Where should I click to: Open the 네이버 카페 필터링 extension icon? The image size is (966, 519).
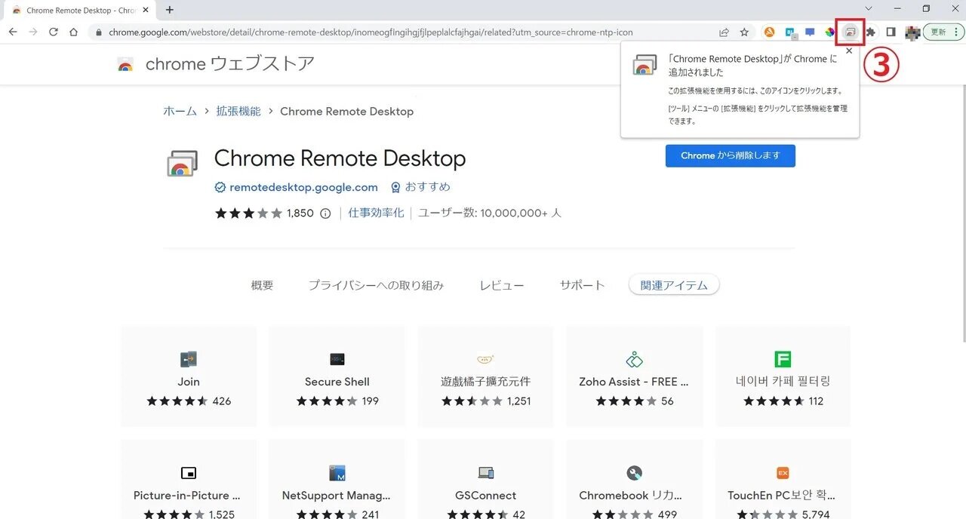783,359
